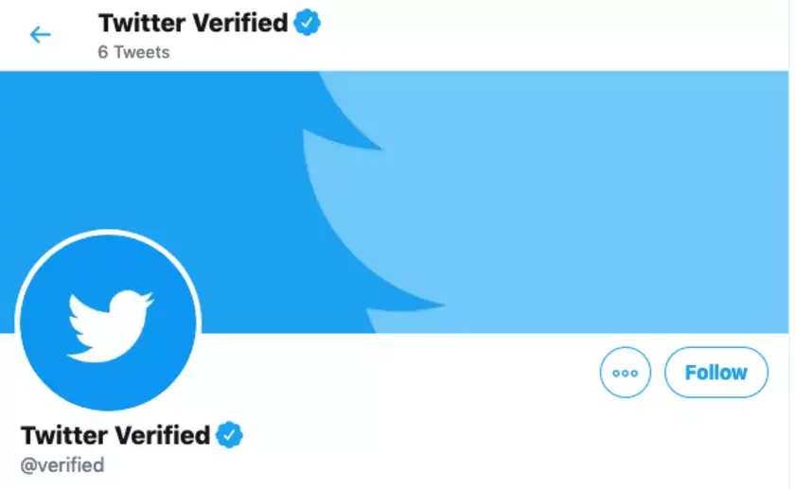Click the white bird logo in avatar
Viewport: 795px width, 489px height.
pos(109,326)
